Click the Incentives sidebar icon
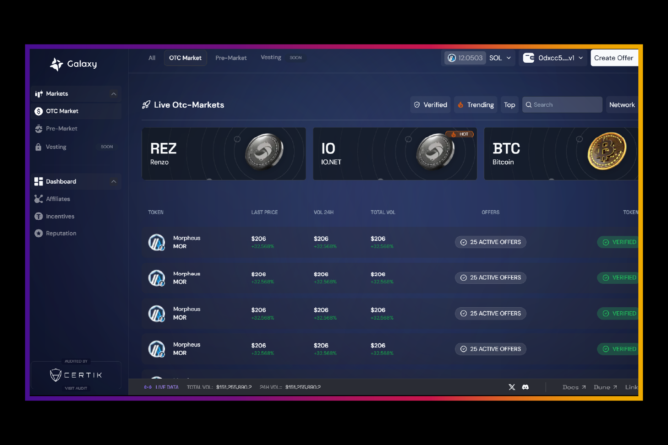 [38, 217]
